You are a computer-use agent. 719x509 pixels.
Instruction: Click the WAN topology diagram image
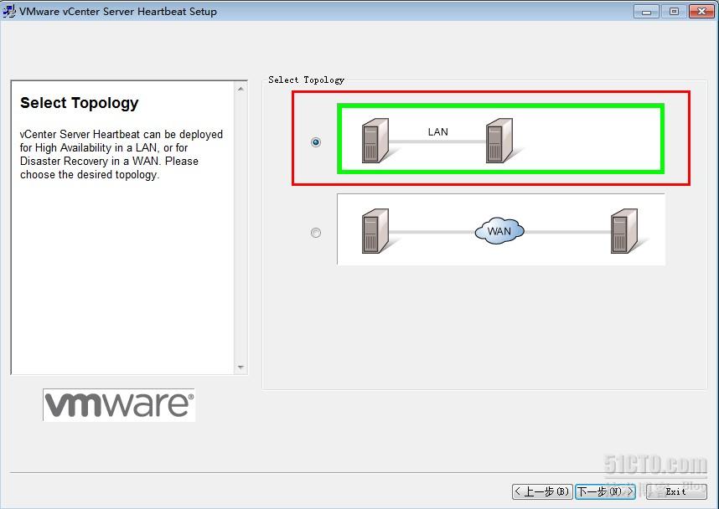pos(501,229)
